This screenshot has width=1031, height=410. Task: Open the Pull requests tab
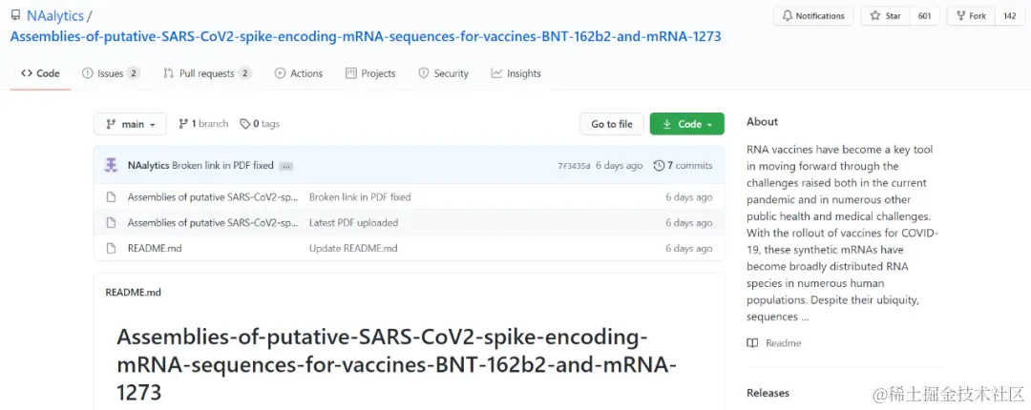[207, 73]
